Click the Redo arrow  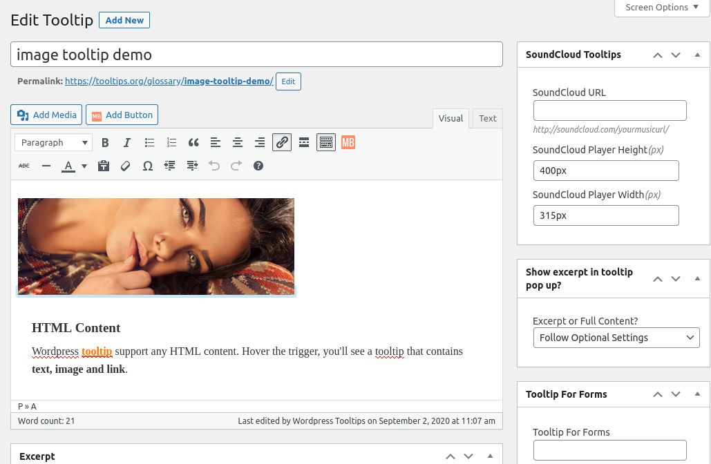pyautogui.click(x=236, y=166)
